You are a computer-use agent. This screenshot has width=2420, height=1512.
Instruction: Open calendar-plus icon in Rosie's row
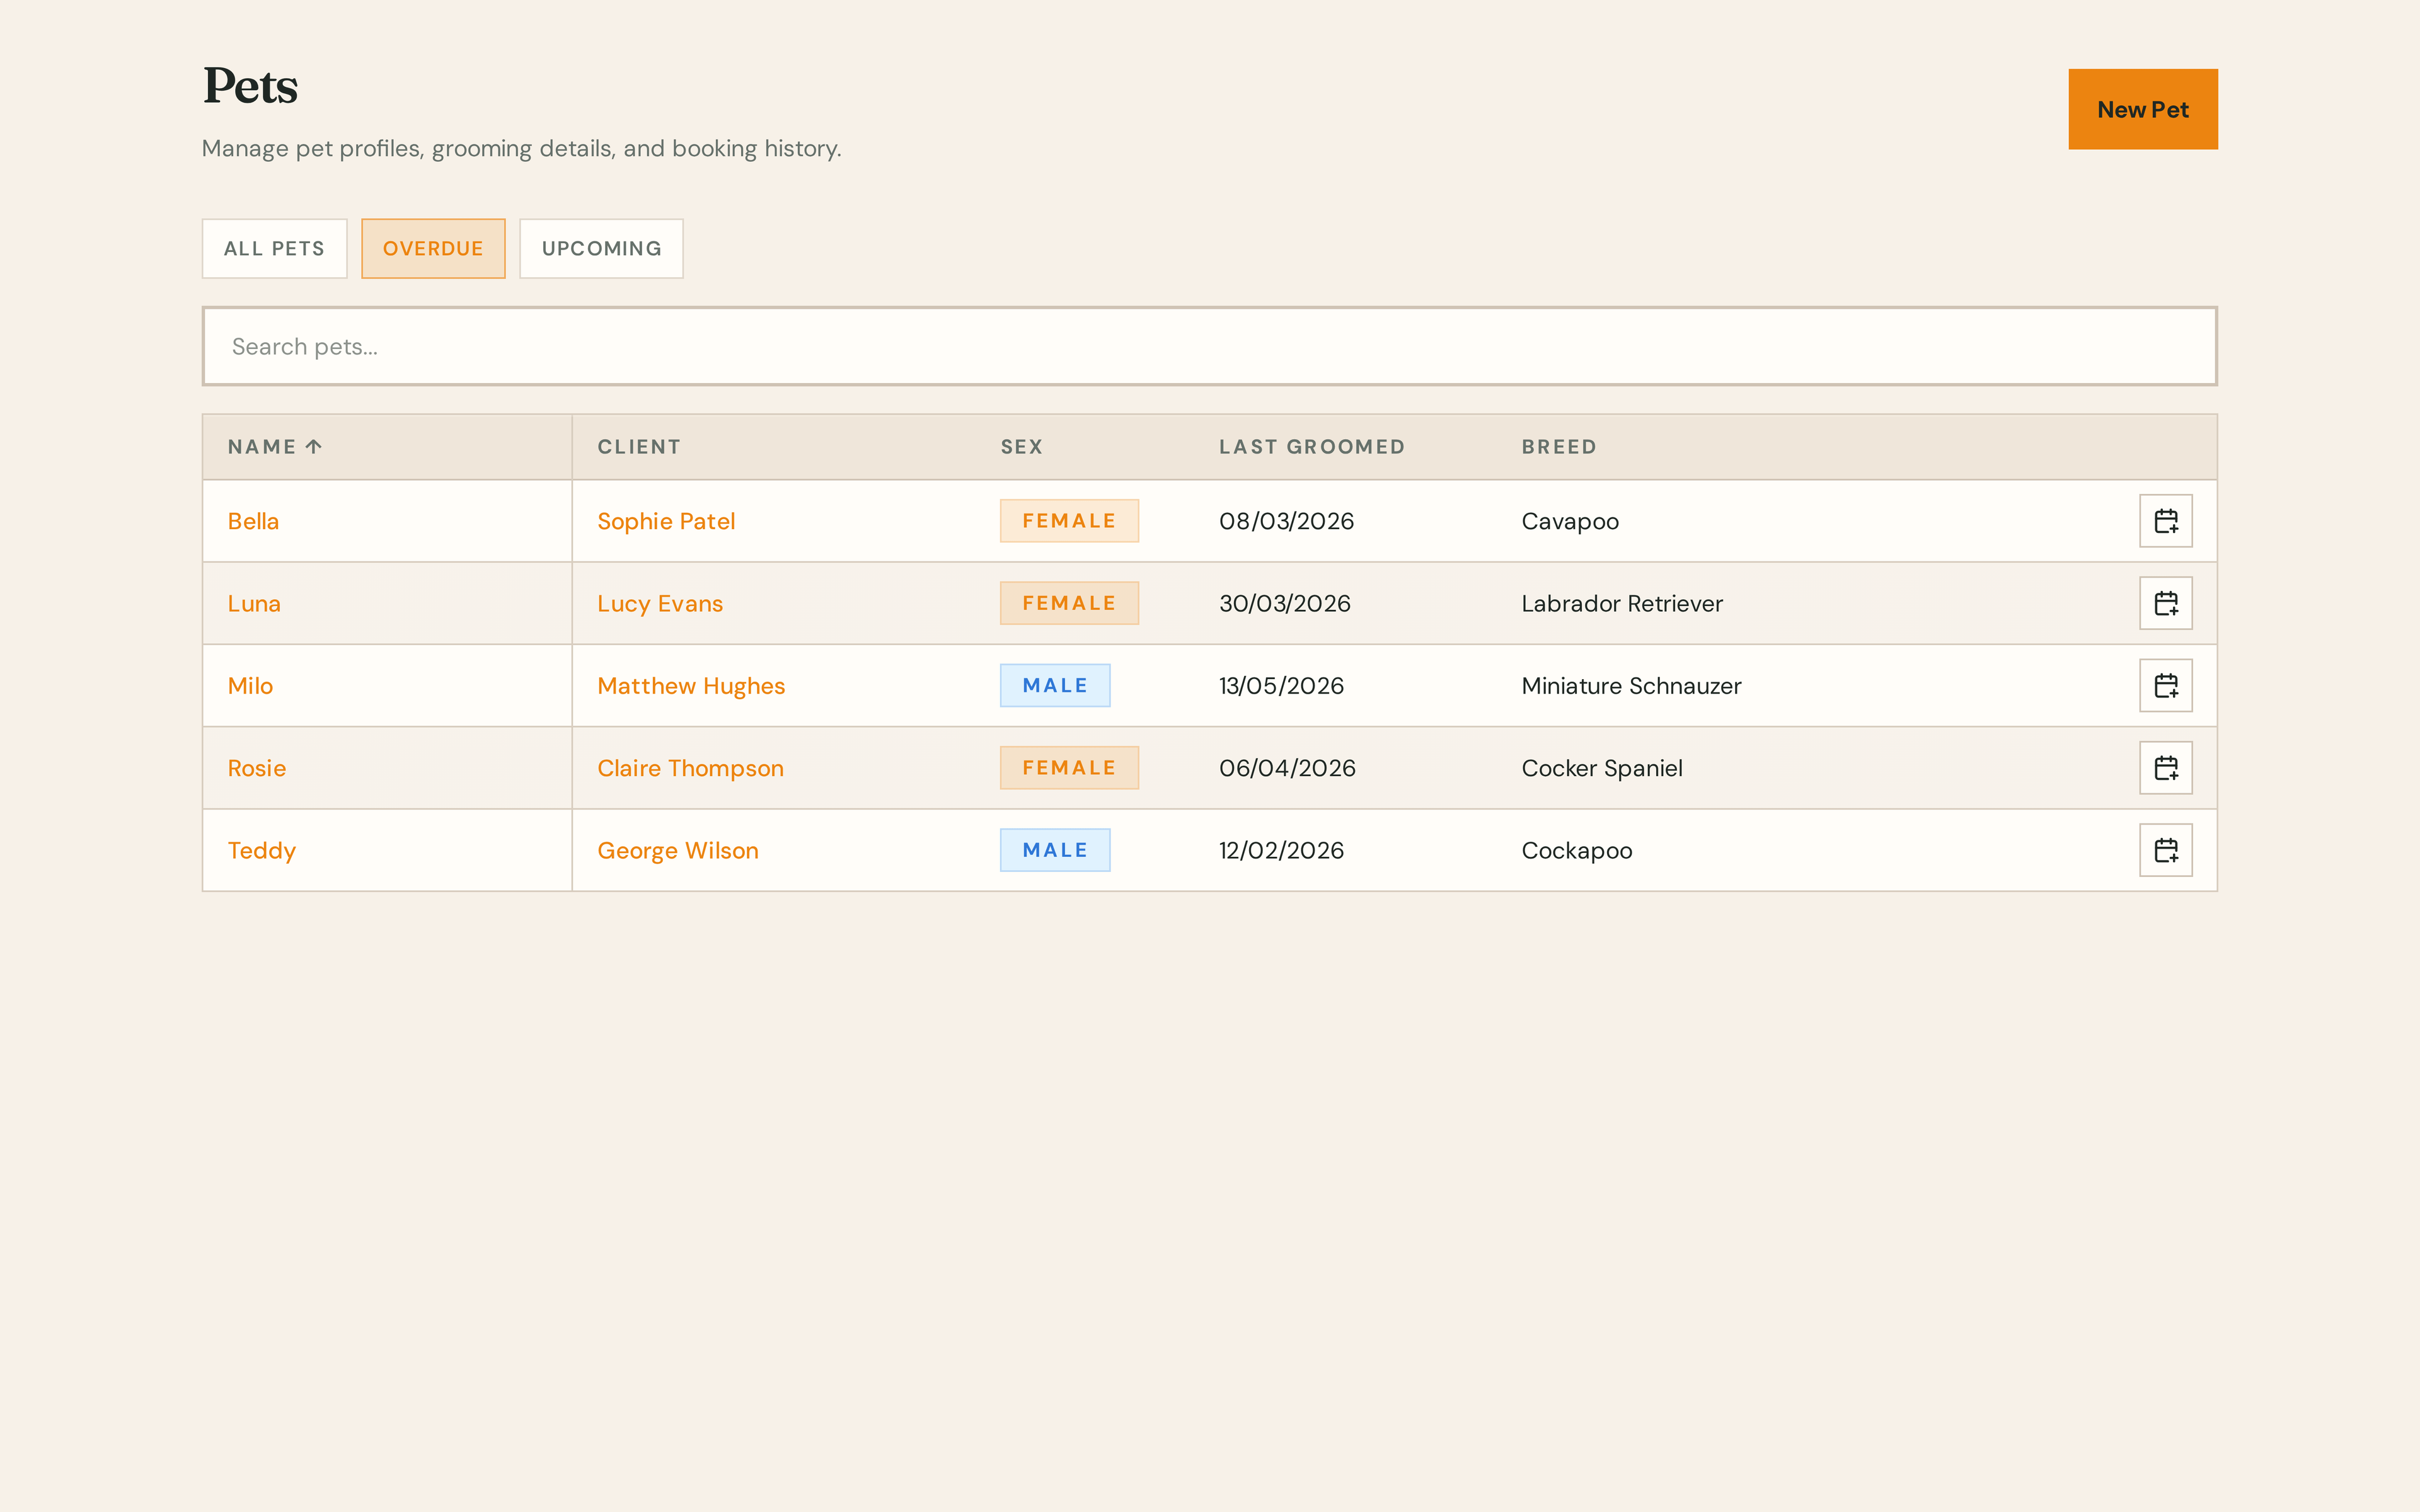tap(2165, 768)
